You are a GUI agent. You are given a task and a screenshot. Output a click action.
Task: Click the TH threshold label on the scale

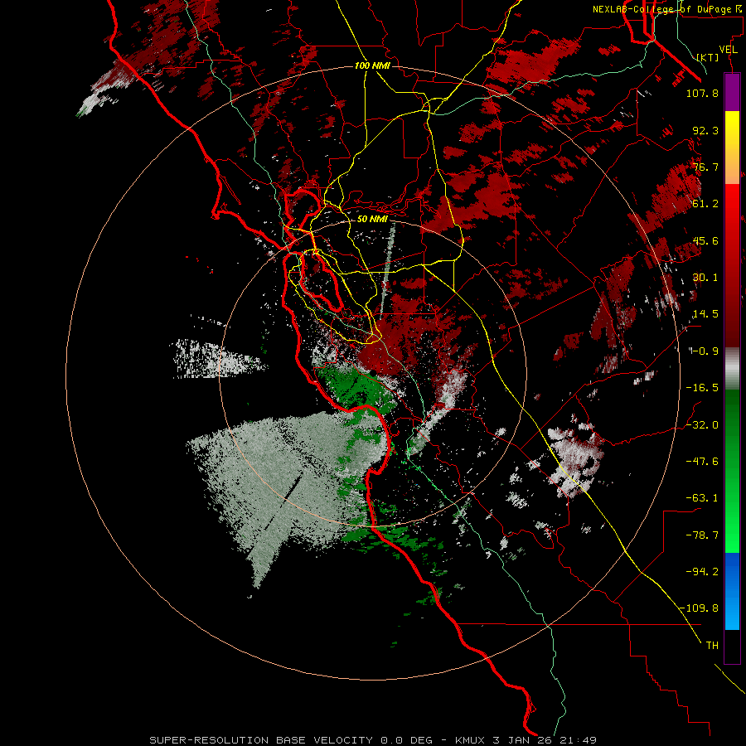click(712, 646)
